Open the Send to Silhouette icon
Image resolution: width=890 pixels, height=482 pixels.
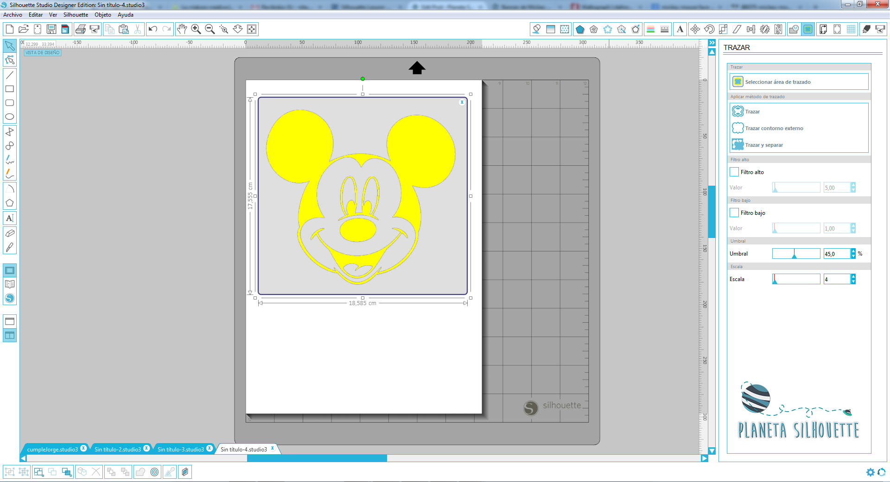pos(880,29)
